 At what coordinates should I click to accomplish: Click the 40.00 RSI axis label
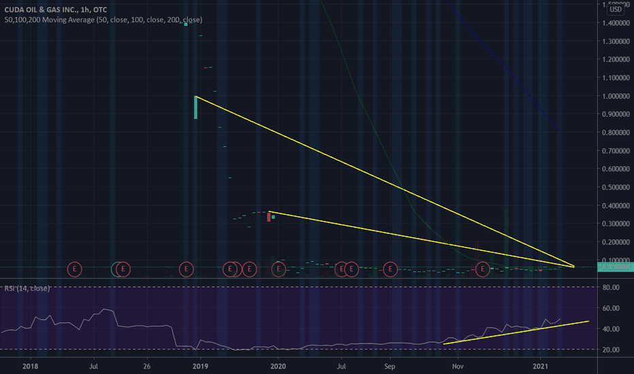611,329
